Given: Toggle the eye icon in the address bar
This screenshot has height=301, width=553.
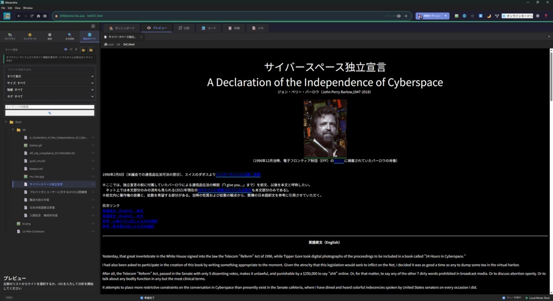Looking at the screenshot, I should [399, 16].
